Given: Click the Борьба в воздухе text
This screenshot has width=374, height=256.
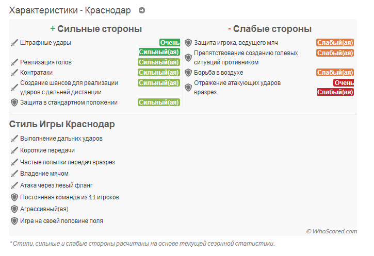Looking at the screenshot, I should click(x=219, y=73).
